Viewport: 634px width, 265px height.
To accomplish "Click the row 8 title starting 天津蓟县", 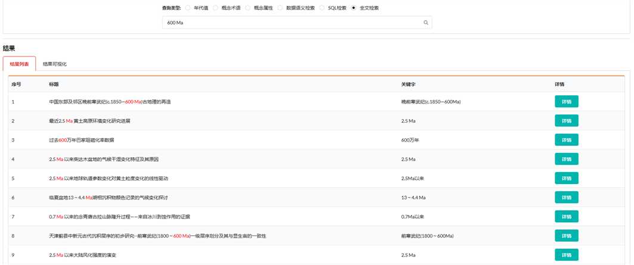I will point(157,236).
